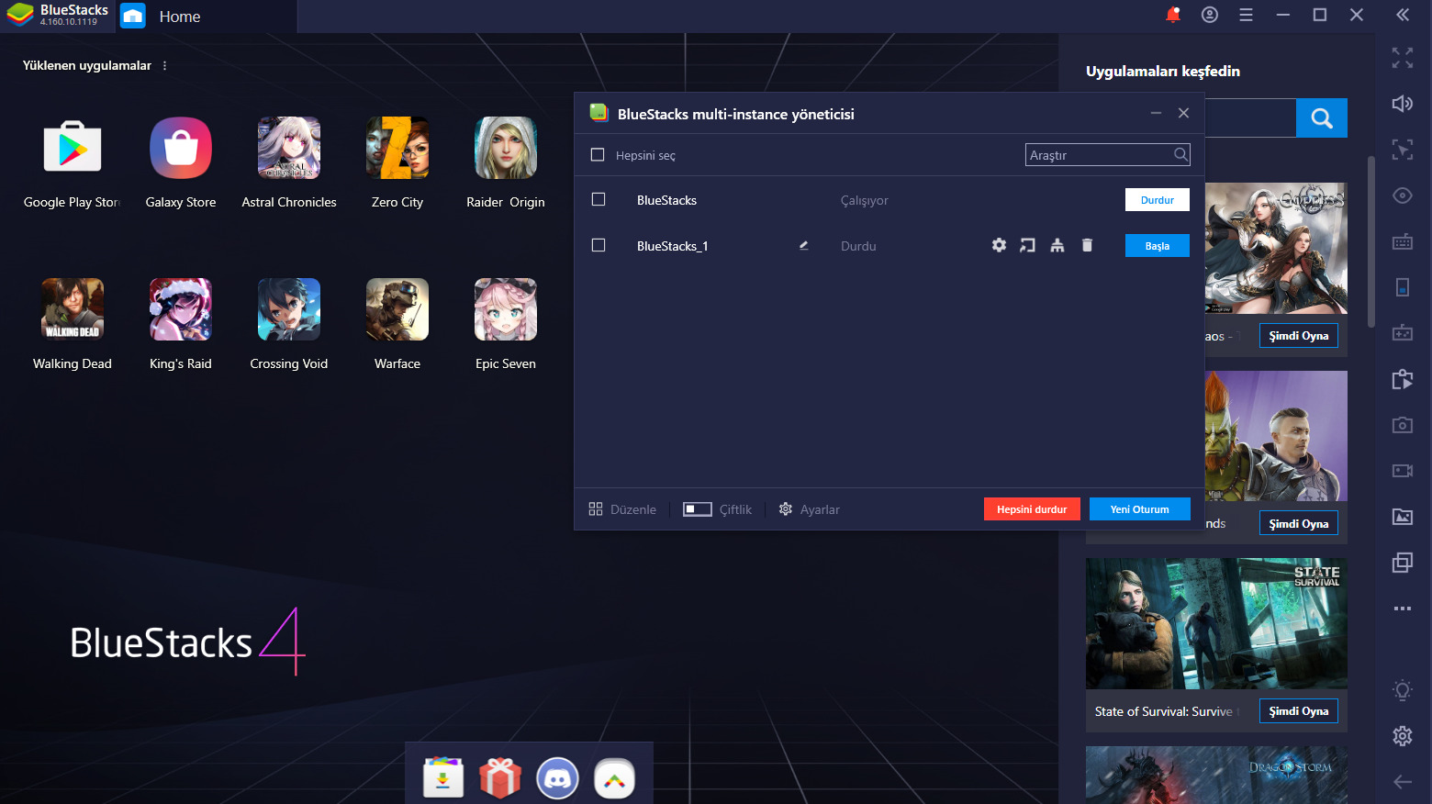This screenshot has width=1432, height=804.
Task: Open Raider Origin game
Action: coord(506,148)
